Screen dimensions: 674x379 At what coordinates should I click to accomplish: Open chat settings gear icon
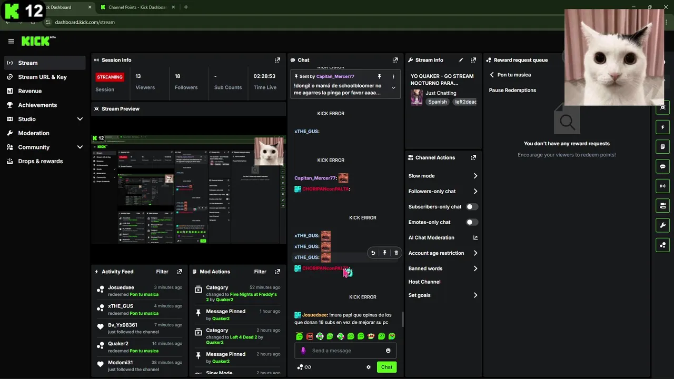[369, 367]
